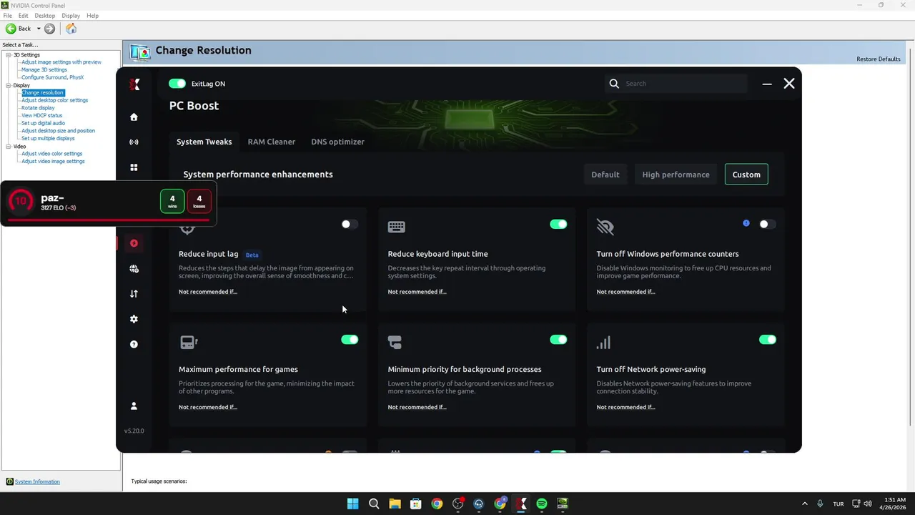Open Google Chrome from the taskbar
915x515 pixels.
pos(437,504)
